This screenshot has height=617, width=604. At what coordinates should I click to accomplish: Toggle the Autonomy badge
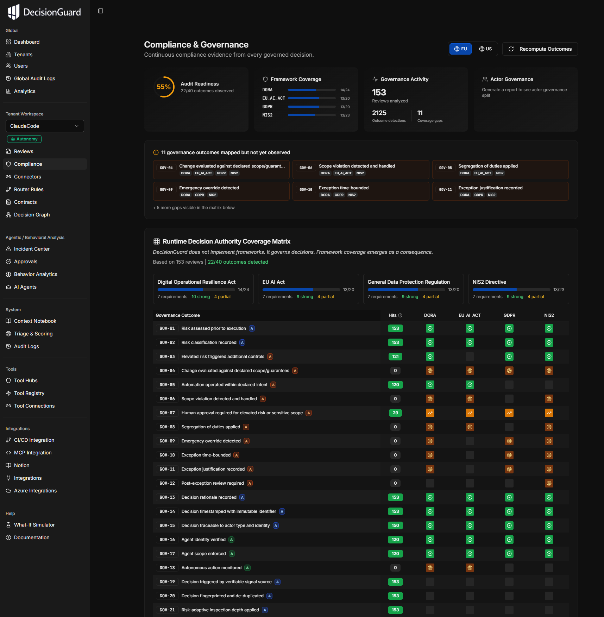pos(24,139)
